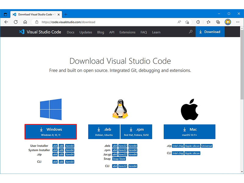Image resolution: width=244 pixels, height=183 pixels.
Task: Go to browser home page icon
Action: coord(25,22)
